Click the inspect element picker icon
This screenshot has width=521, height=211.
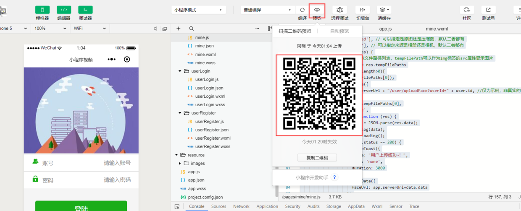tap(177, 206)
